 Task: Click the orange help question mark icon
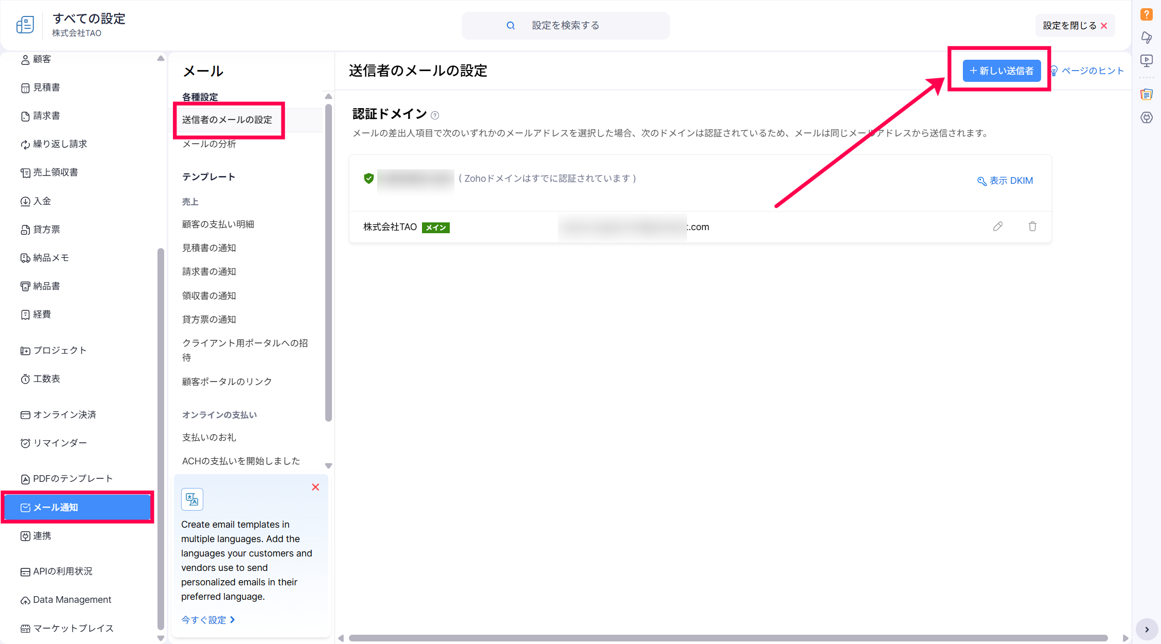tap(1146, 14)
